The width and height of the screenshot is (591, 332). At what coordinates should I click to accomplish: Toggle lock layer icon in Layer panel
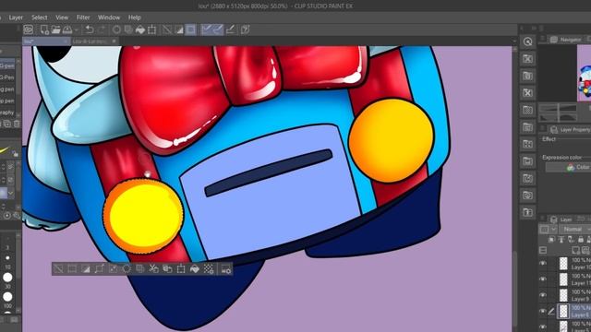coord(581,240)
